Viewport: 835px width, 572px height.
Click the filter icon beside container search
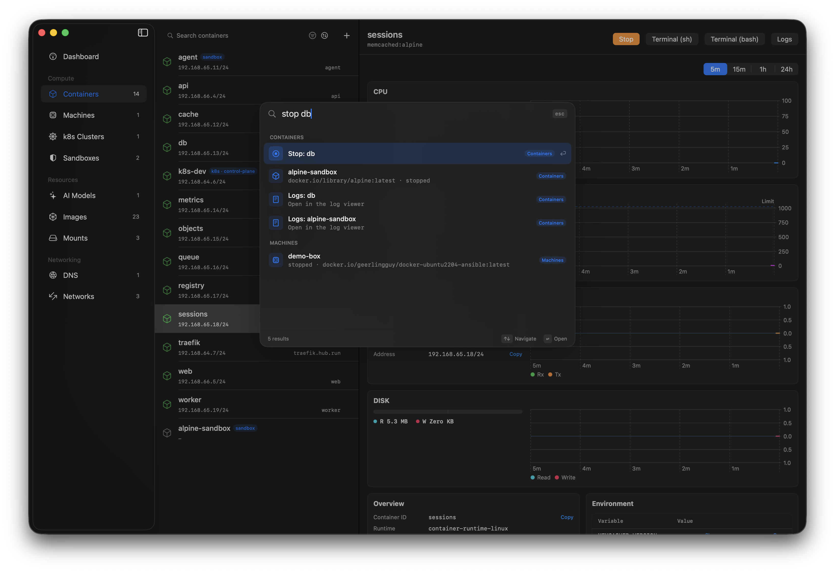tap(312, 35)
